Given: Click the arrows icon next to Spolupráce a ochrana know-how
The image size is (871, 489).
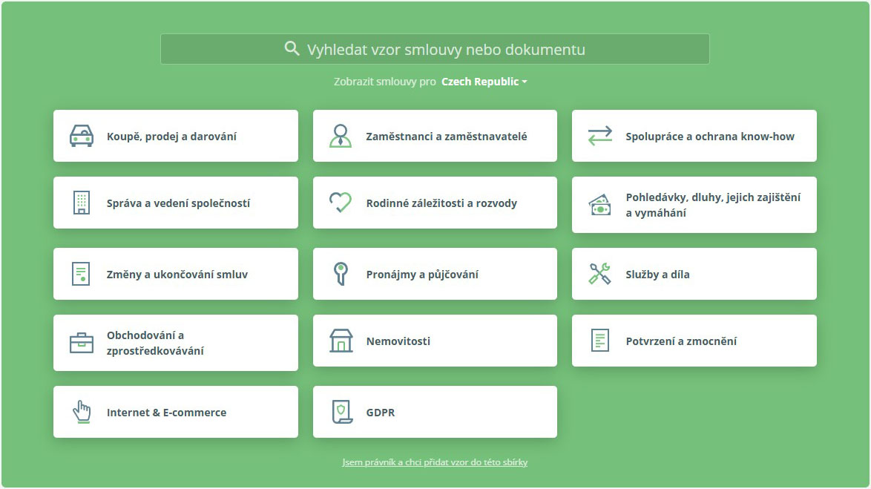Looking at the screenshot, I should (598, 135).
